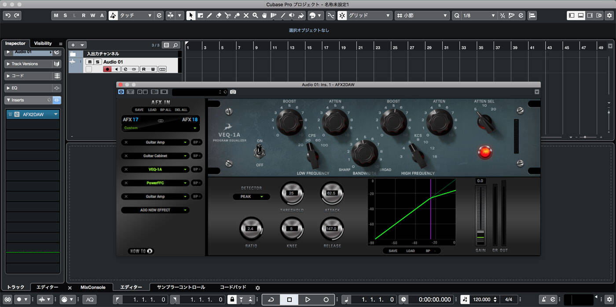Open ADD NEW EFFECT dropdown
This screenshot has height=307, width=616.
(x=155, y=210)
